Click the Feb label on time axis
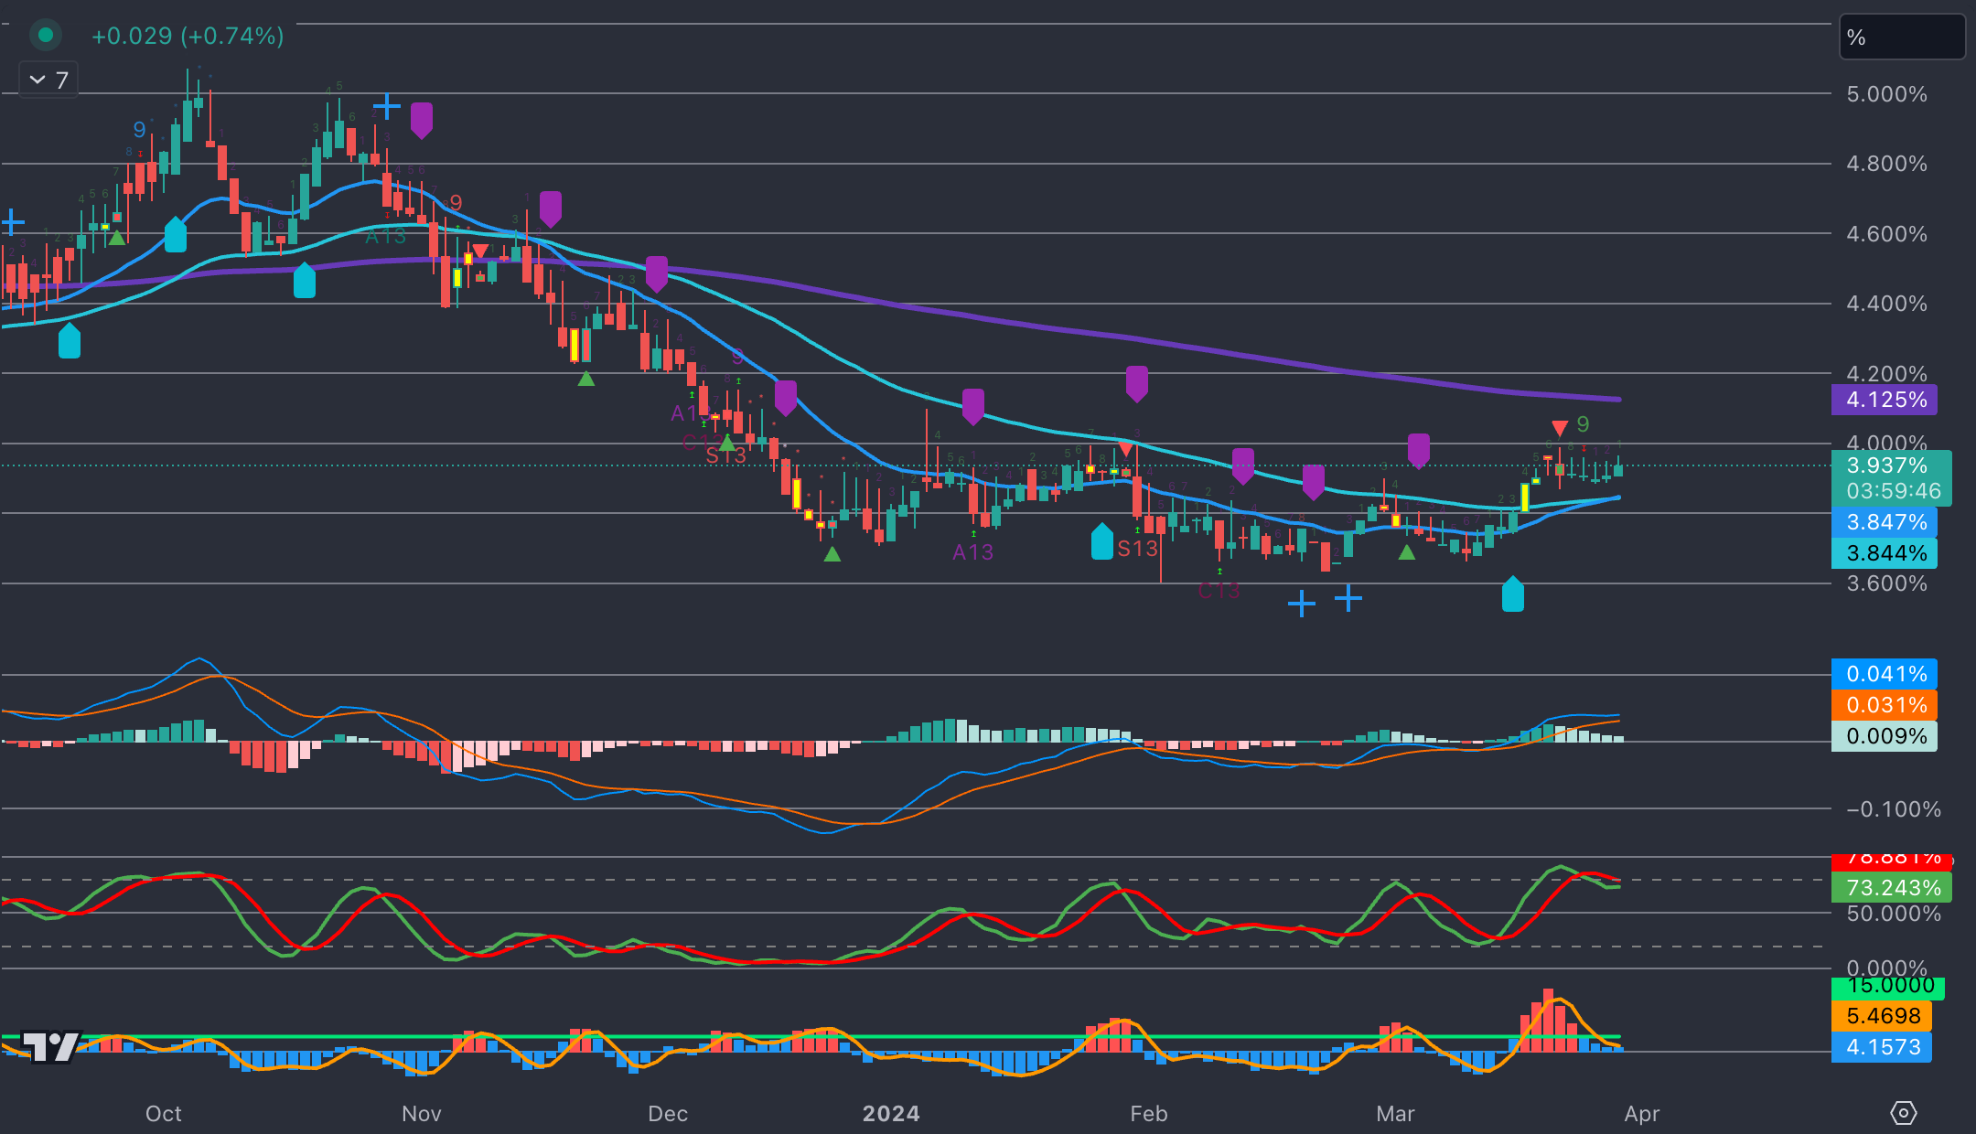 click(x=1149, y=1114)
